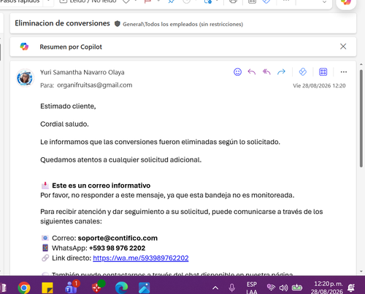Click the Este es un correo informativo heading

coord(101,186)
